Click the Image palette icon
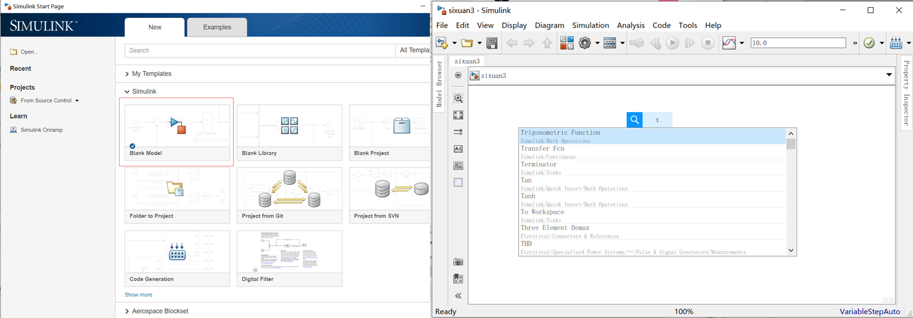This screenshot has width=913, height=318. point(459,165)
